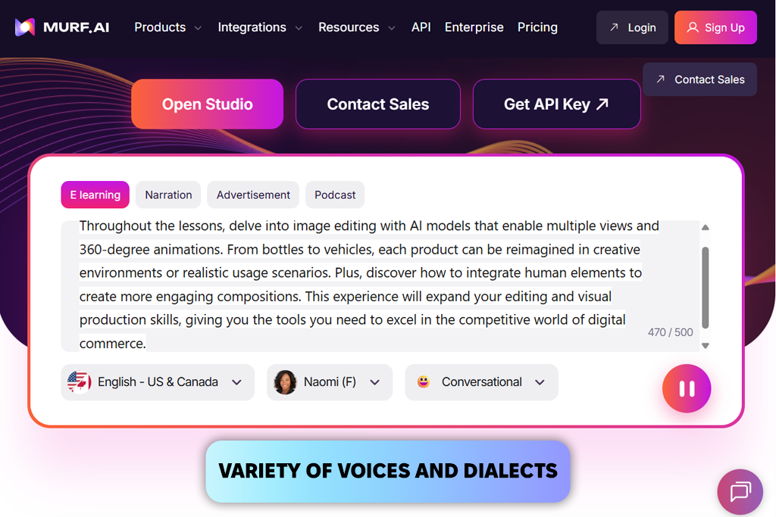Choose the Advertisement category
The image size is (776, 517).
[x=253, y=195]
